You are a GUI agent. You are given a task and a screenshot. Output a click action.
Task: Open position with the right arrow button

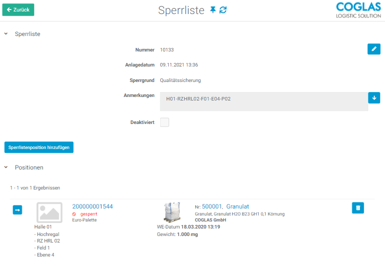click(x=17, y=210)
